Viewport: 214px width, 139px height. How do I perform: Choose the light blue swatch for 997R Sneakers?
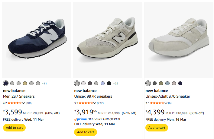point(102,83)
